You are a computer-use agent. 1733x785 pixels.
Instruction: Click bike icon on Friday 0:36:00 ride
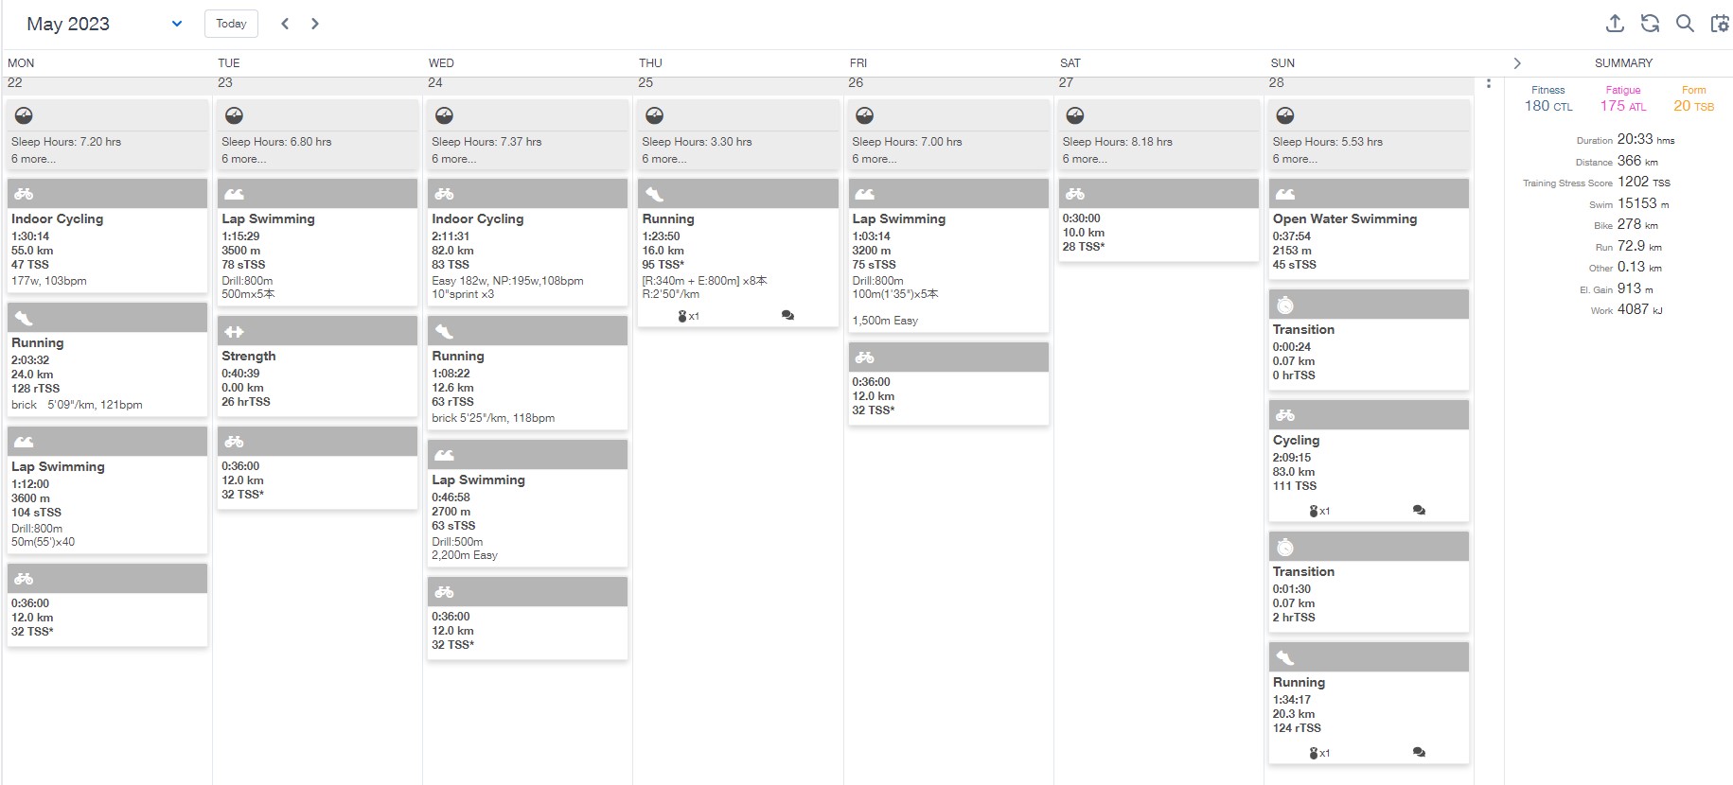(x=864, y=358)
